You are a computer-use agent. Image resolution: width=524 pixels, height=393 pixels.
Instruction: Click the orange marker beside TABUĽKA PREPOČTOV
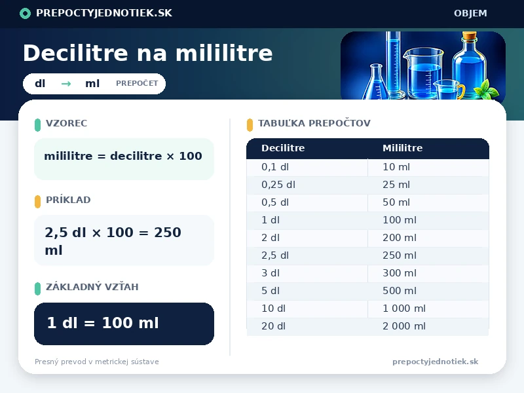click(x=250, y=125)
